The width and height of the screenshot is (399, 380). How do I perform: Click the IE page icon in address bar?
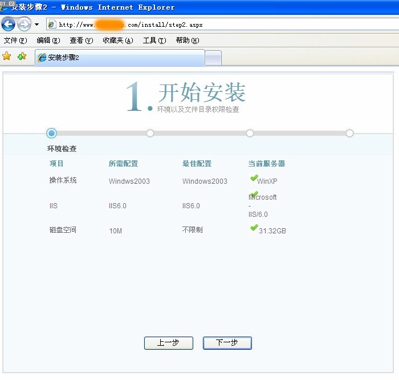click(52, 25)
